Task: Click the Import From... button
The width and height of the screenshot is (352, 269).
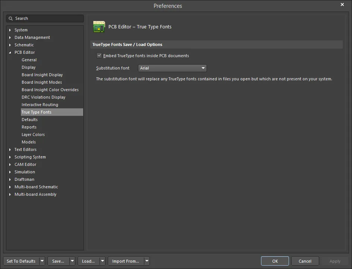Action: point(126,261)
